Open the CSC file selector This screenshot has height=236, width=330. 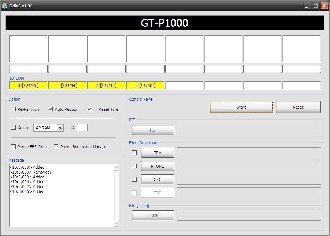(158, 180)
